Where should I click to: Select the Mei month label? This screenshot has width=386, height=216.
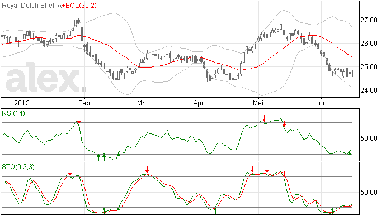[258, 103]
